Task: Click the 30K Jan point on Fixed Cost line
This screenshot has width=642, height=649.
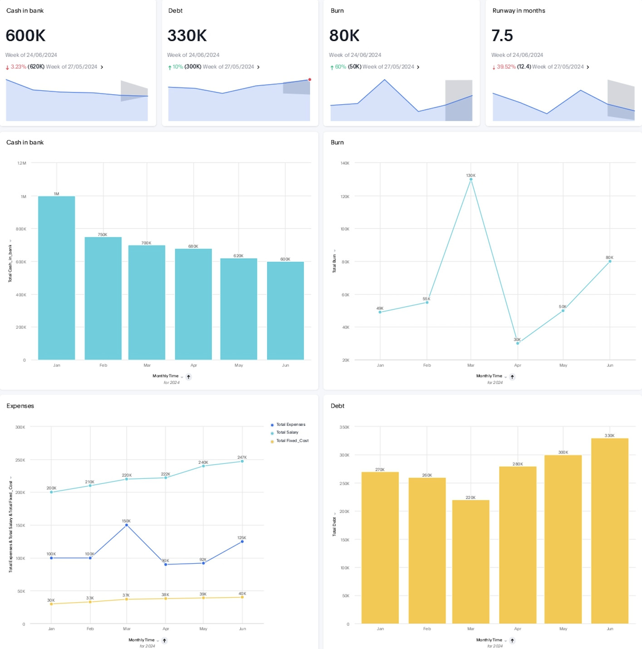Action: [51, 604]
